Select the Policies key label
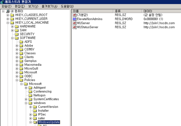This screenshot has width=181, height=126. click(30, 80)
